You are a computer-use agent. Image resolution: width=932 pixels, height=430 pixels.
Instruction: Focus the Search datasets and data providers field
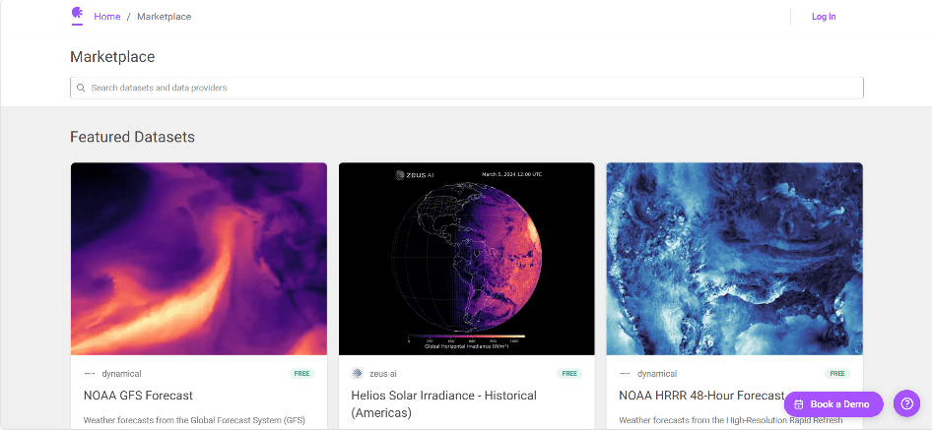[473, 88]
